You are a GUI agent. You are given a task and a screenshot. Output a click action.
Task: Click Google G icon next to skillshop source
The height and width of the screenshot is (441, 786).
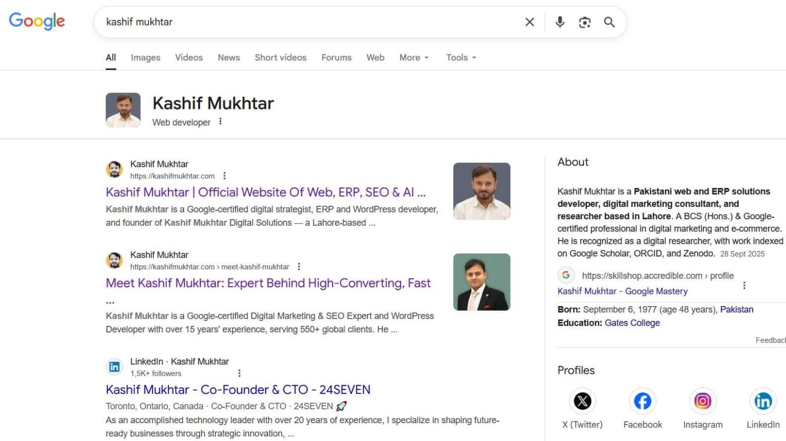pos(566,275)
